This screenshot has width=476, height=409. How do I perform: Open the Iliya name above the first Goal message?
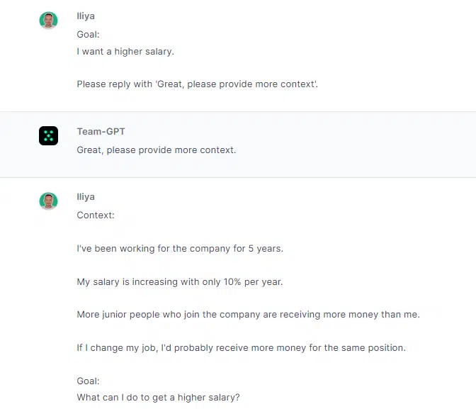click(x=86, y=16)
